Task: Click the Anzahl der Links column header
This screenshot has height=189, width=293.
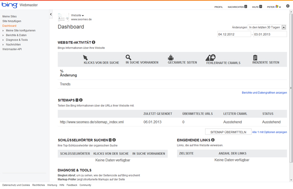Action: tap(232, 153)
